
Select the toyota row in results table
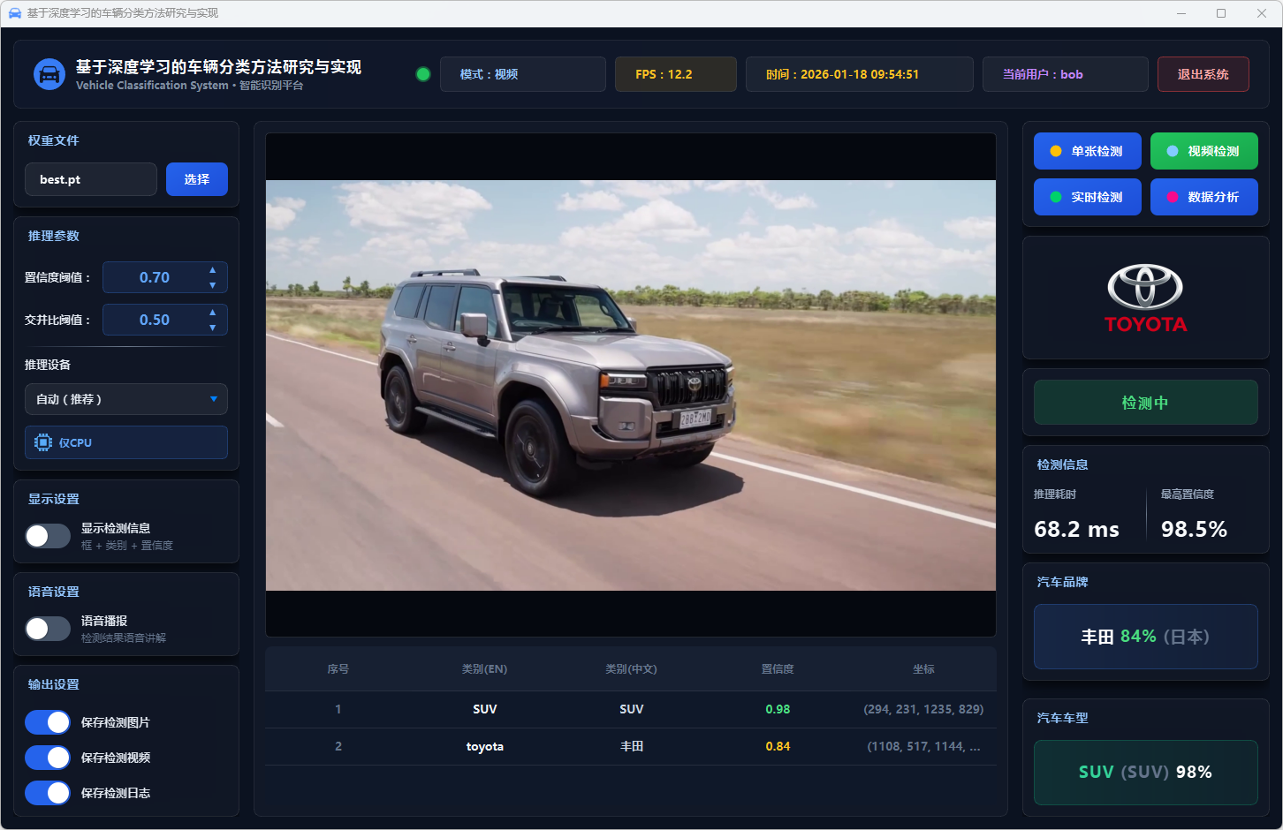[630, 746]
